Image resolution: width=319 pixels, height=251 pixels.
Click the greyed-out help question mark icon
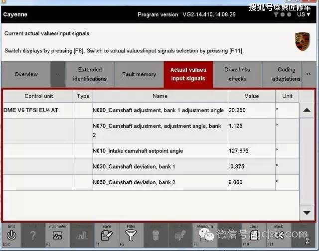tap(33, 236)
